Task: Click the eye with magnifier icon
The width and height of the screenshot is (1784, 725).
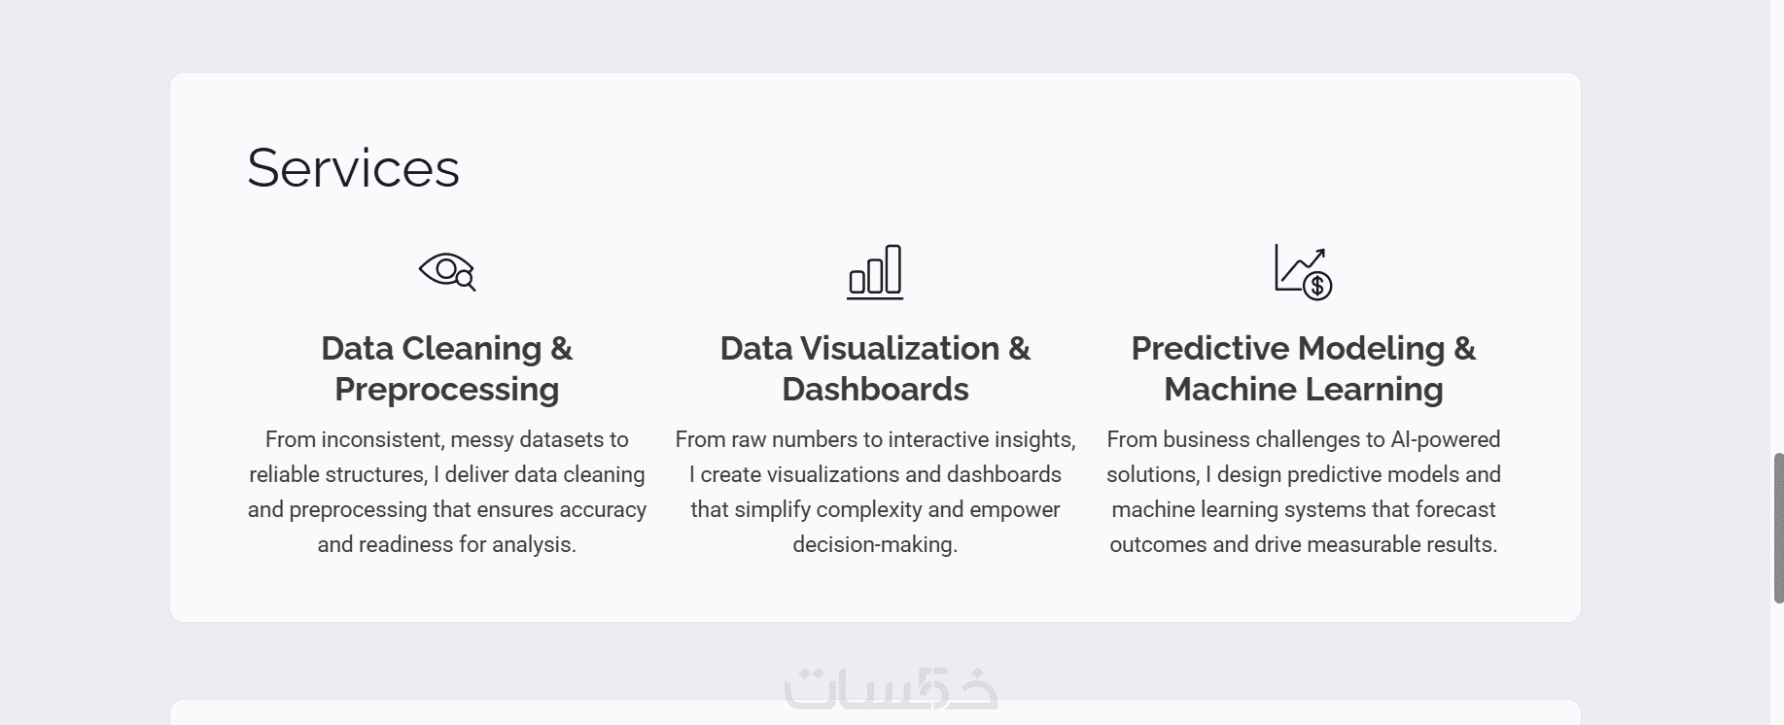Action: point(446,271)
